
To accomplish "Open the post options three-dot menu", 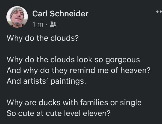I will click(159, 12).
